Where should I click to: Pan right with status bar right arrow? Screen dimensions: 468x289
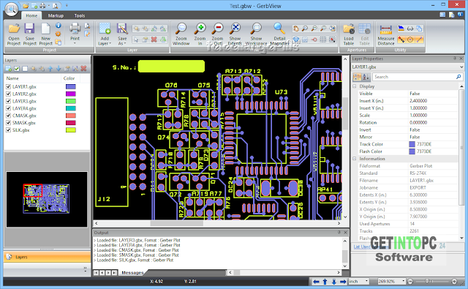343,281
